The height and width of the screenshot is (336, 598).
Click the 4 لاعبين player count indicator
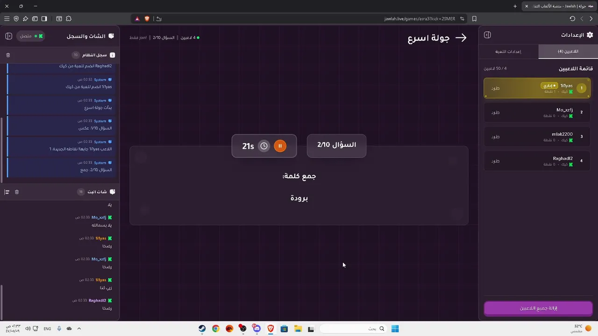(x=190, y=37)
